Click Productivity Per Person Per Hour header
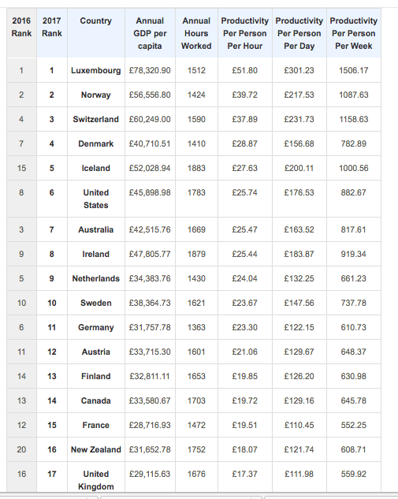 tap(245, 33)
